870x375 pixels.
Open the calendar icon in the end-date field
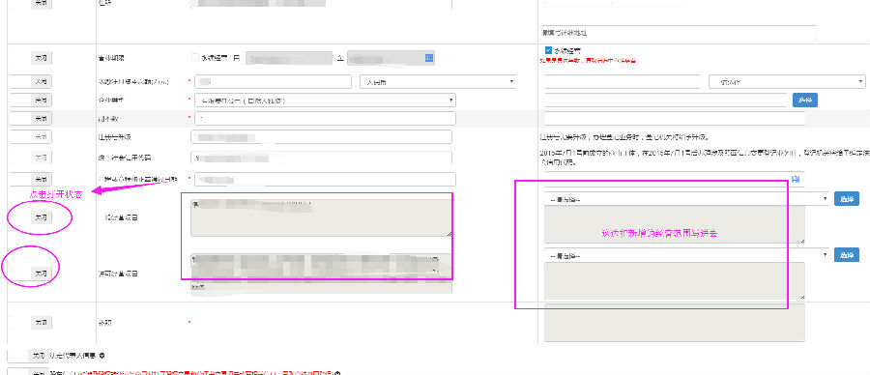(x=428, y=58)
